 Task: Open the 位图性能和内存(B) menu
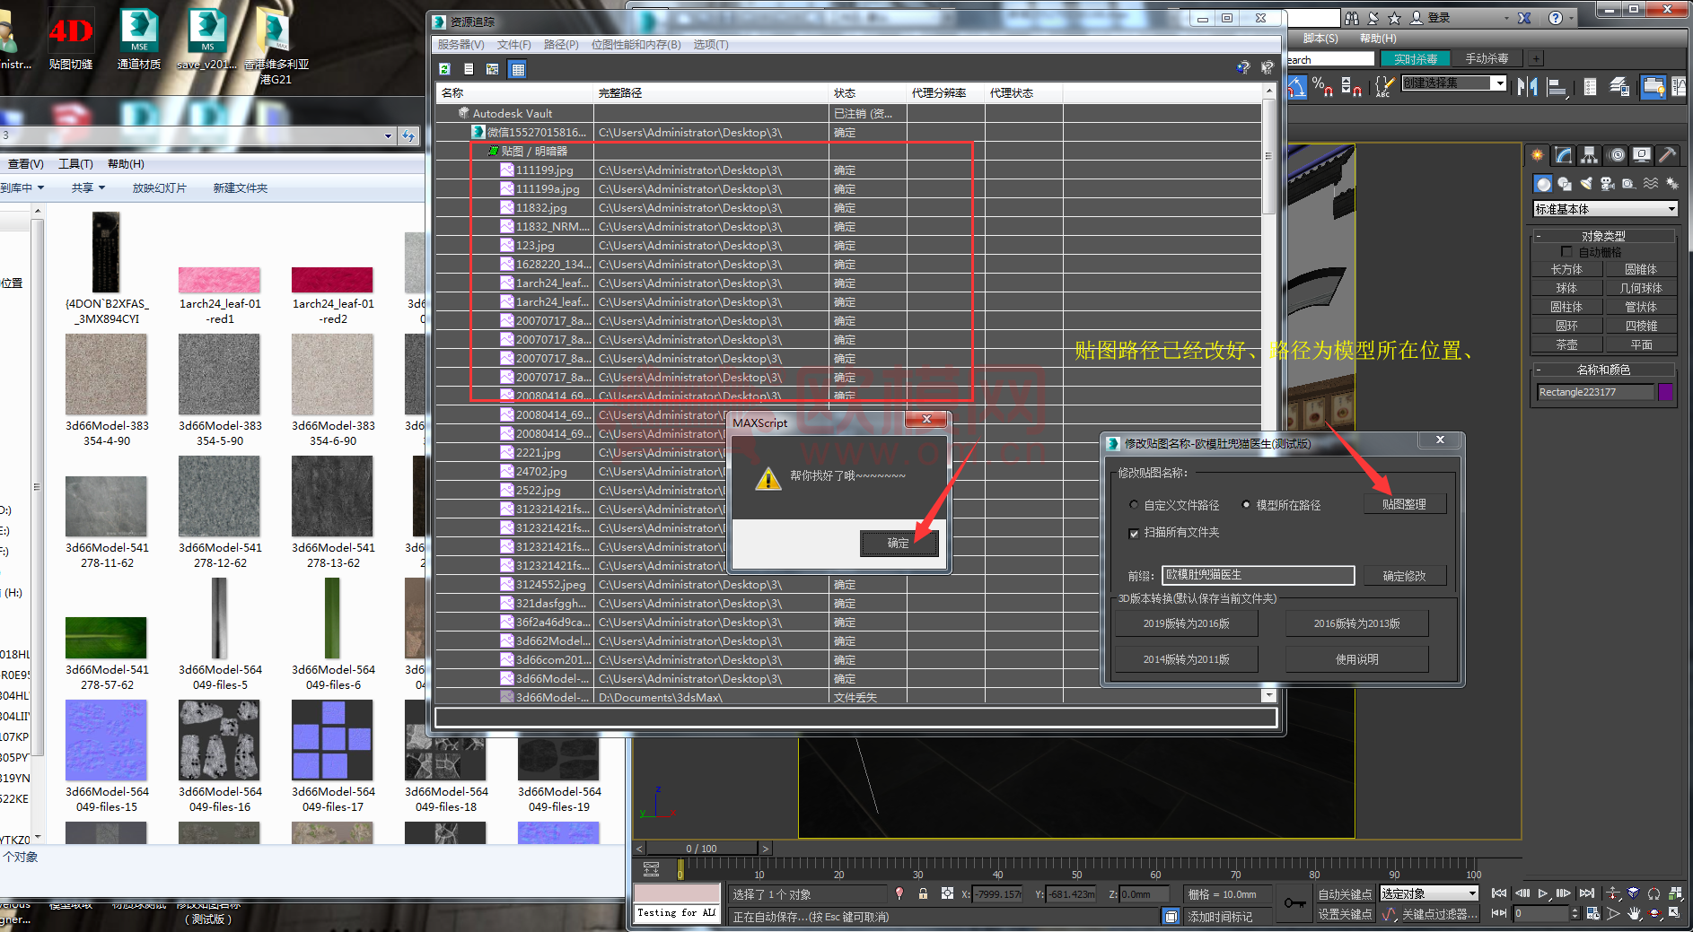click(636, 45)
